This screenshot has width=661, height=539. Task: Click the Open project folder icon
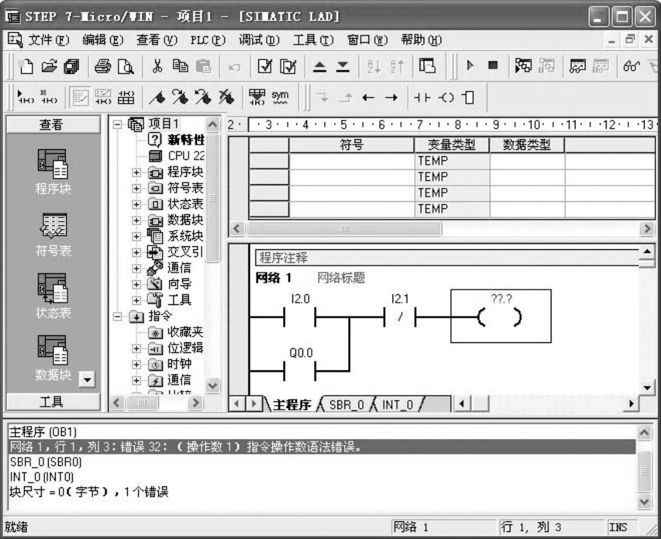point(49,66)
